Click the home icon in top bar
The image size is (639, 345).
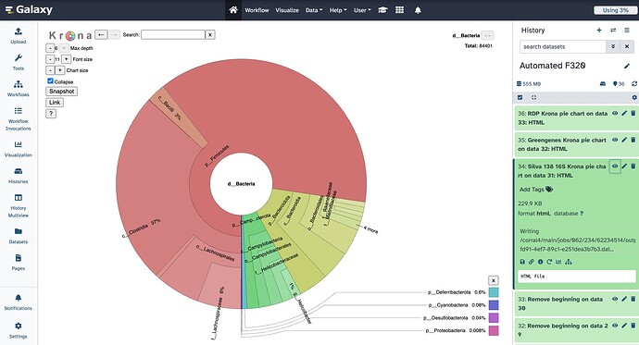tap(233, 10)
